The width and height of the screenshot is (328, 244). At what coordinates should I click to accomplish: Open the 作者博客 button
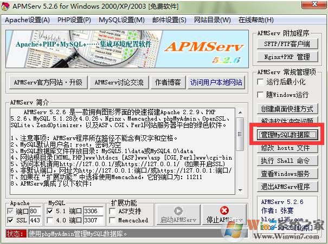pos(168,82)
